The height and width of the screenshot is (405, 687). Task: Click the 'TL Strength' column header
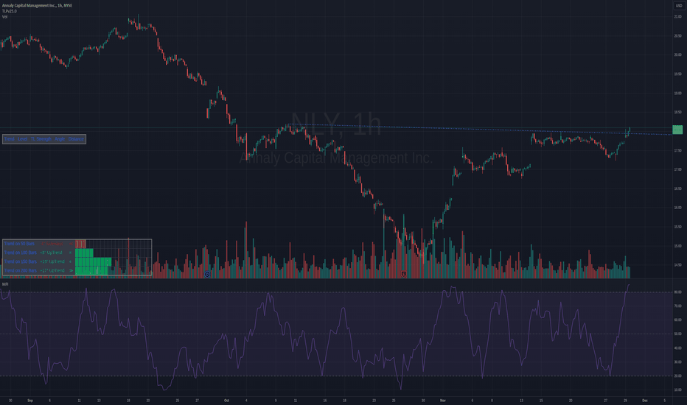click(x=41, y=138)
